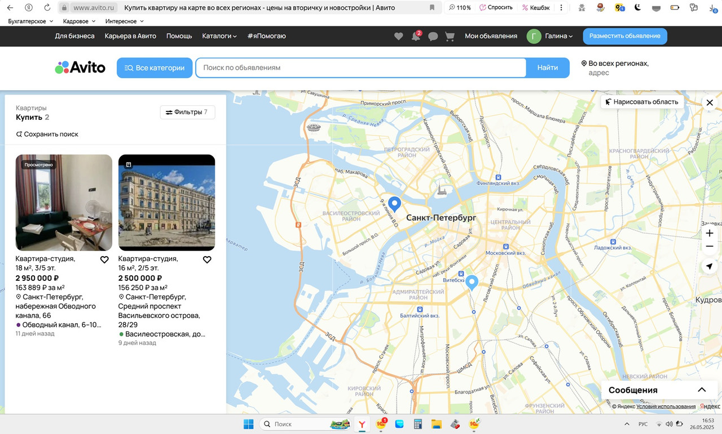This screenshot has width=722, height=434.
Task: Open Galina's profile avatar
Action: coord(534,36)
